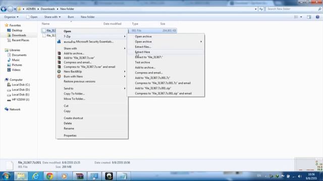Click the New folder toolbar button
The height and width of the screenshot is (181, 323).
(x=87, y=17)
